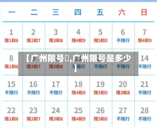Select date number 17

click(56, 84)
